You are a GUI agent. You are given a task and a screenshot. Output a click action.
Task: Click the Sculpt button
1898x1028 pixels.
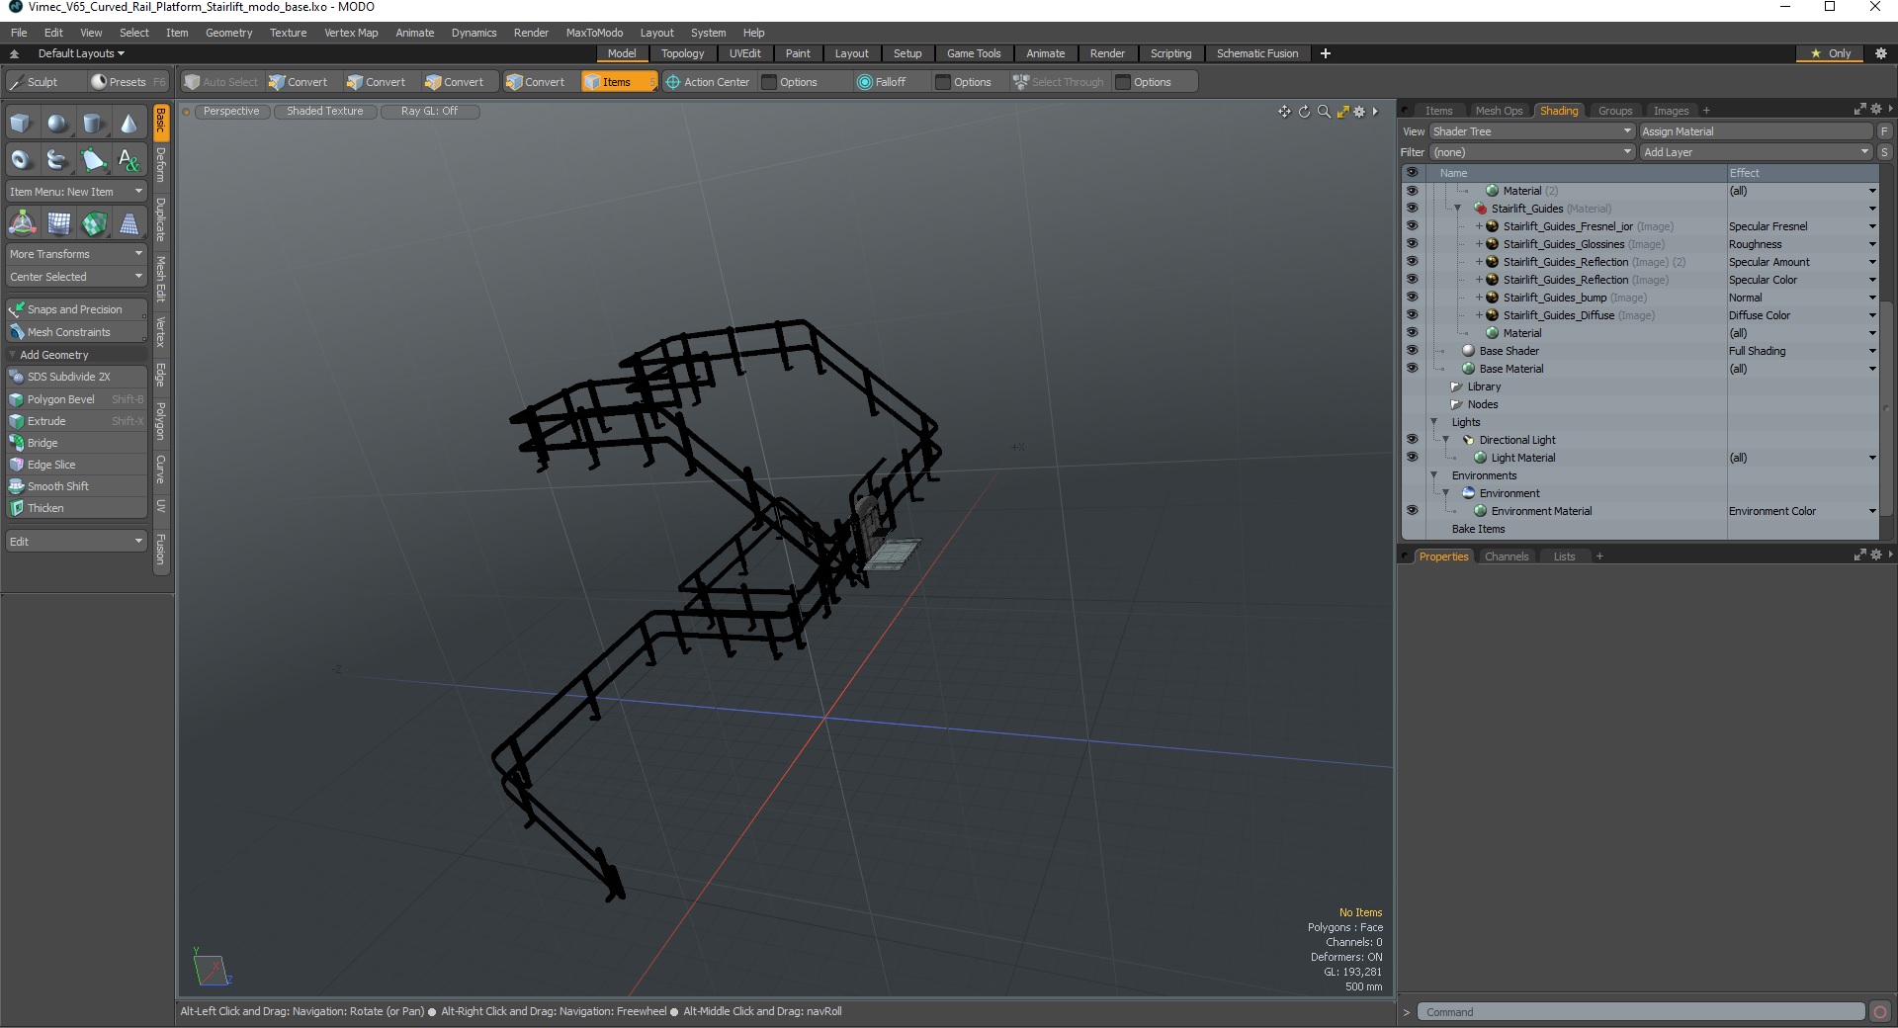(x=43, y=82)
